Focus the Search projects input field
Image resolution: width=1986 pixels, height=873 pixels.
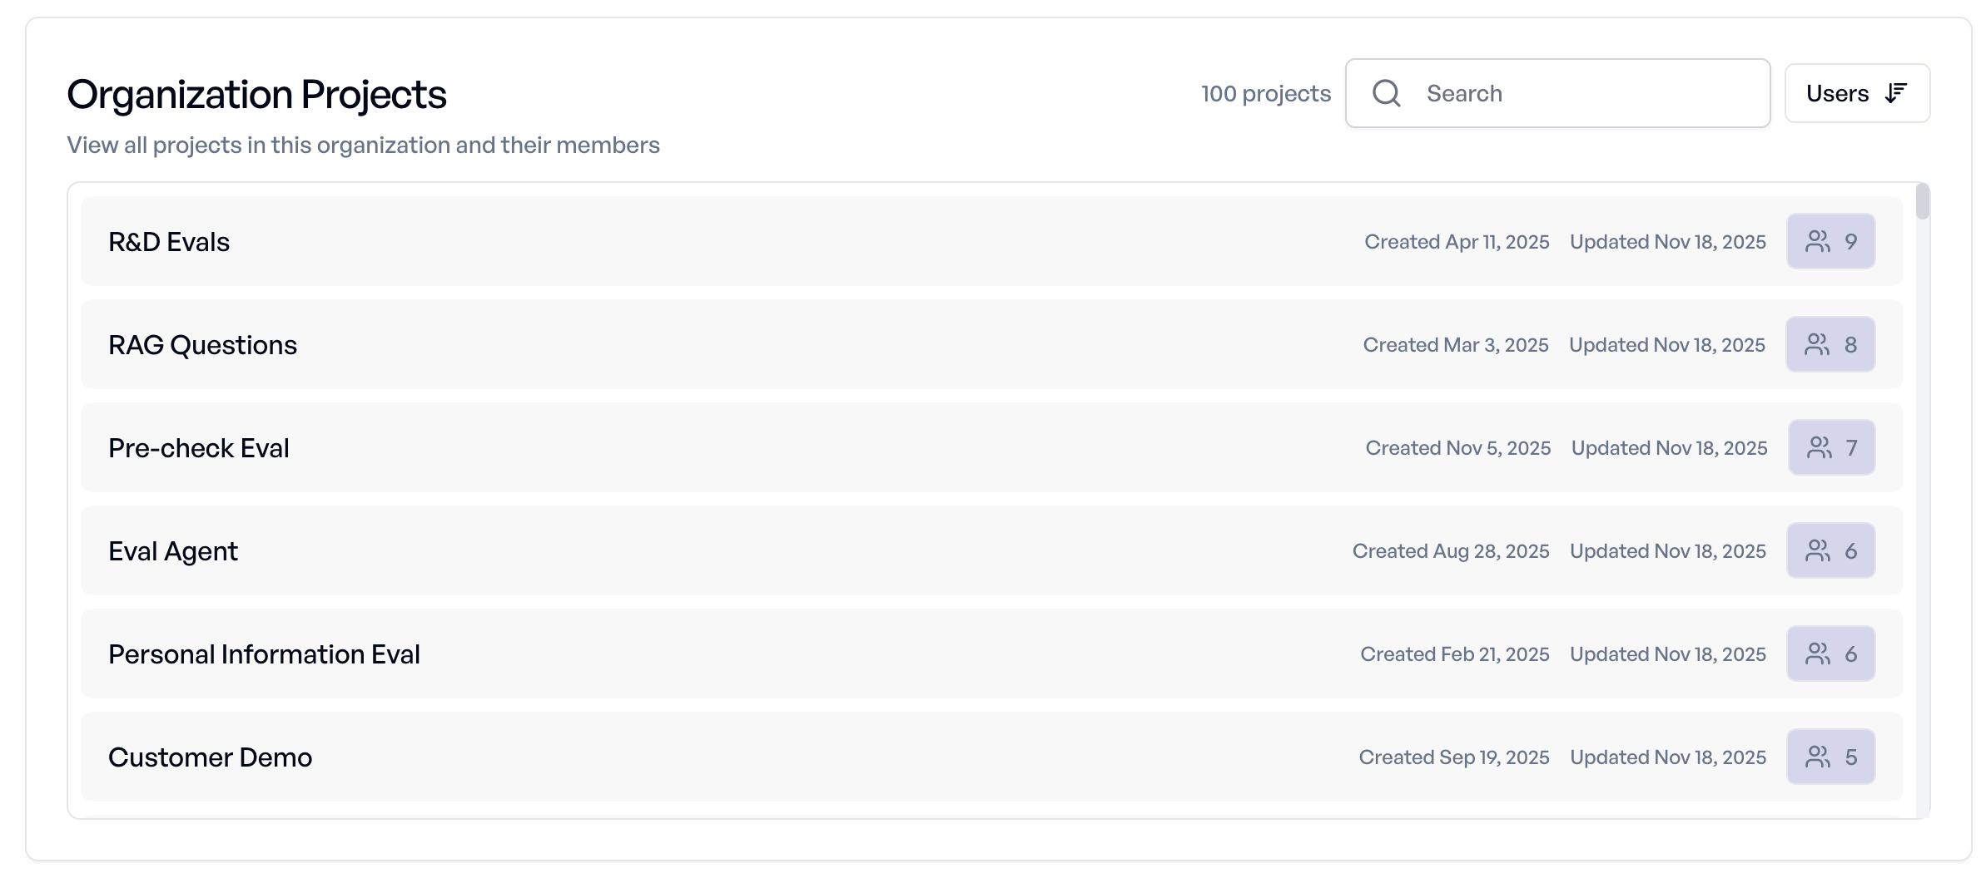[x=1581, y=93]
